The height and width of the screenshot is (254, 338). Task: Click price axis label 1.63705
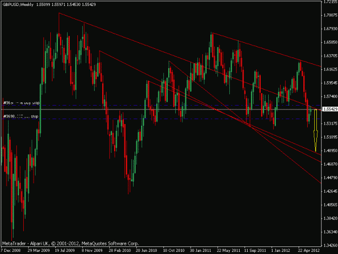[330, 56]
